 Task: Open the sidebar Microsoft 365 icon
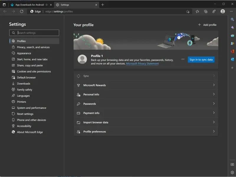232,51
